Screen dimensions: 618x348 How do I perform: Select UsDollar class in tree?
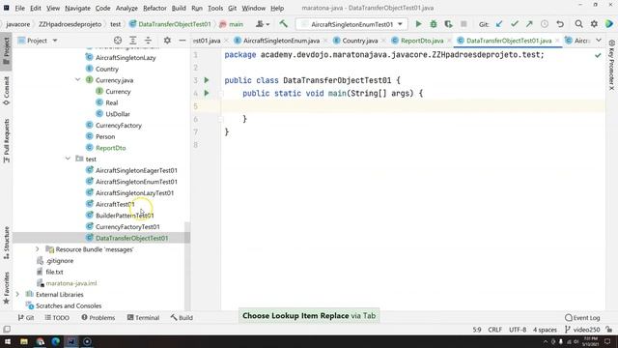pos(118,114)
